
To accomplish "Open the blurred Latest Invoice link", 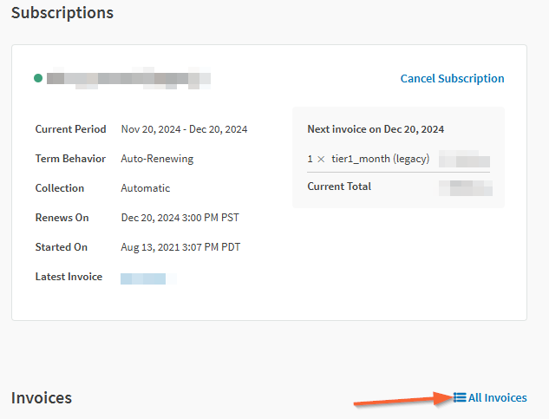I will (x=143, y=278).
